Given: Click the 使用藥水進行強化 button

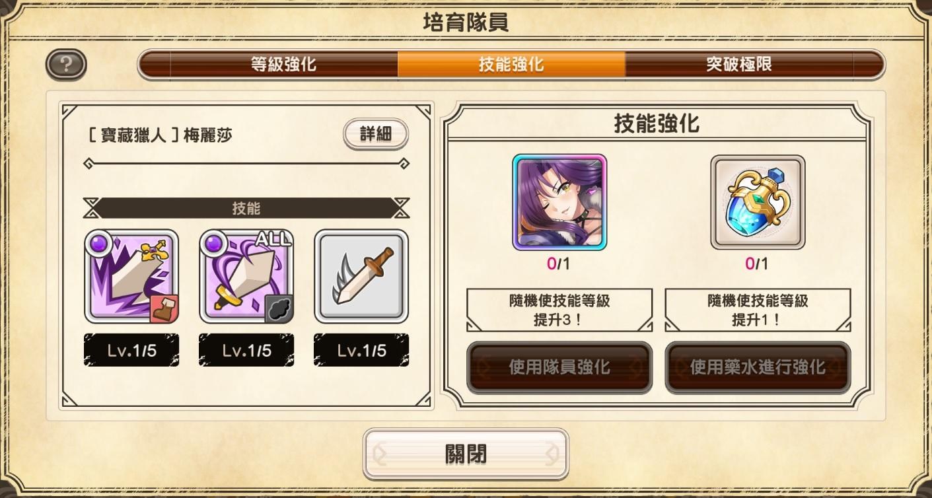Looking at the screenshot, I should (x=758, y=367).
